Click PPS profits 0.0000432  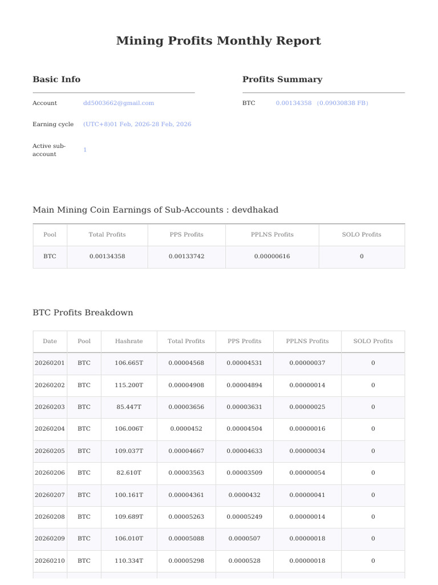coord(244,495)
